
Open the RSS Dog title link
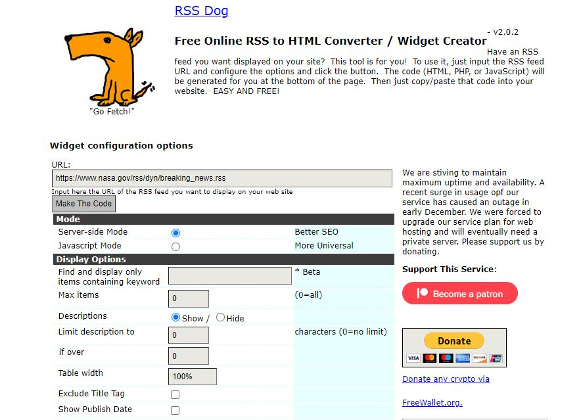click(201, 11)
